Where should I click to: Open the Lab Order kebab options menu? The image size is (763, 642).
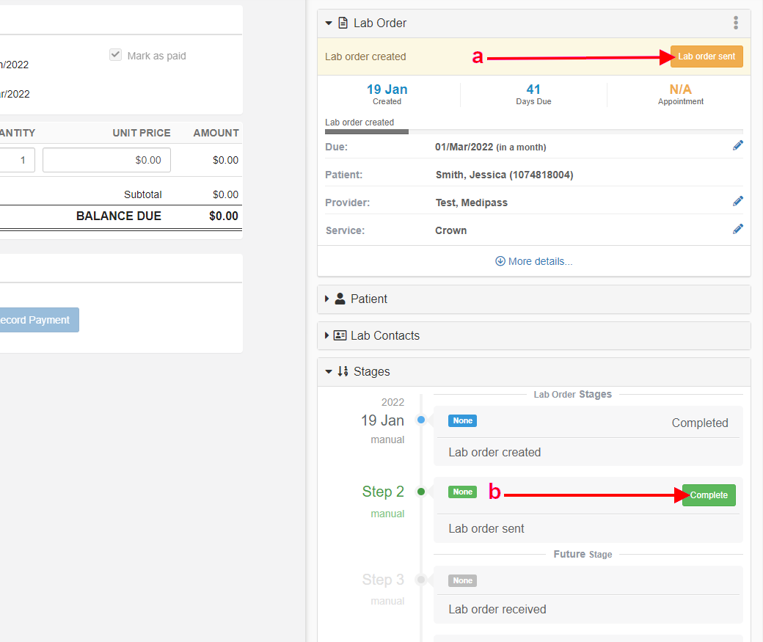(x=736, y=23)
